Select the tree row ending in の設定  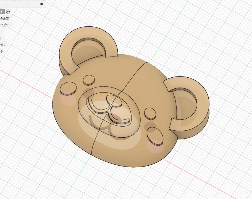(x=6, y=18)
